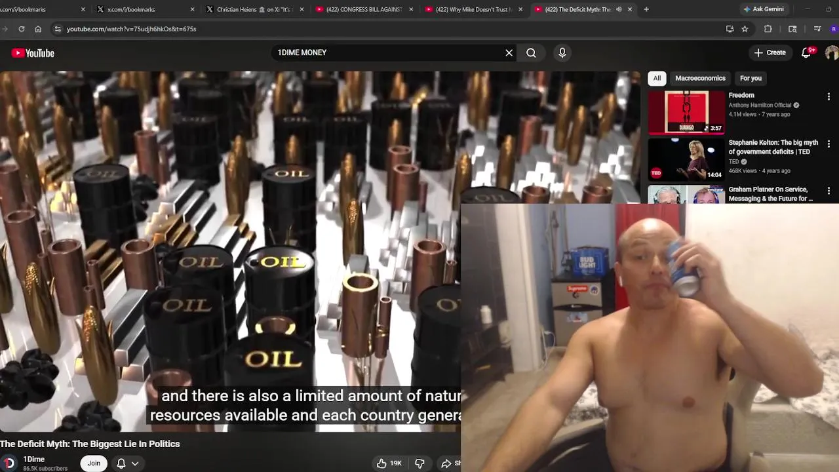The image size is (839, 472).
Task: Click the magnifying glass search button
Action: point(531,52)
